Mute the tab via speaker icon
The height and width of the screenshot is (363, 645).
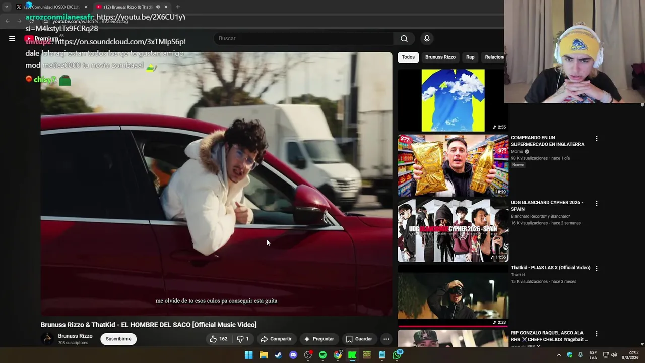click(x=158, y=7)
